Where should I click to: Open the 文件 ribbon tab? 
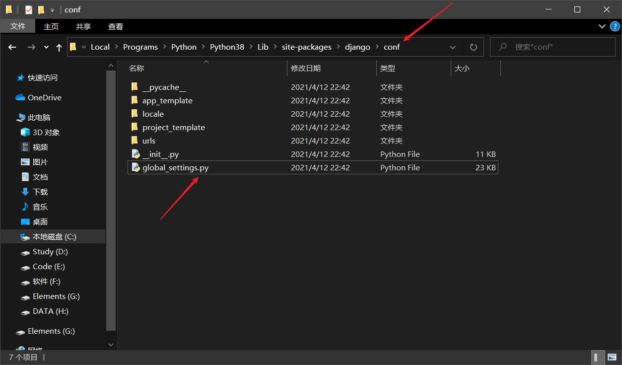[18, 26]
